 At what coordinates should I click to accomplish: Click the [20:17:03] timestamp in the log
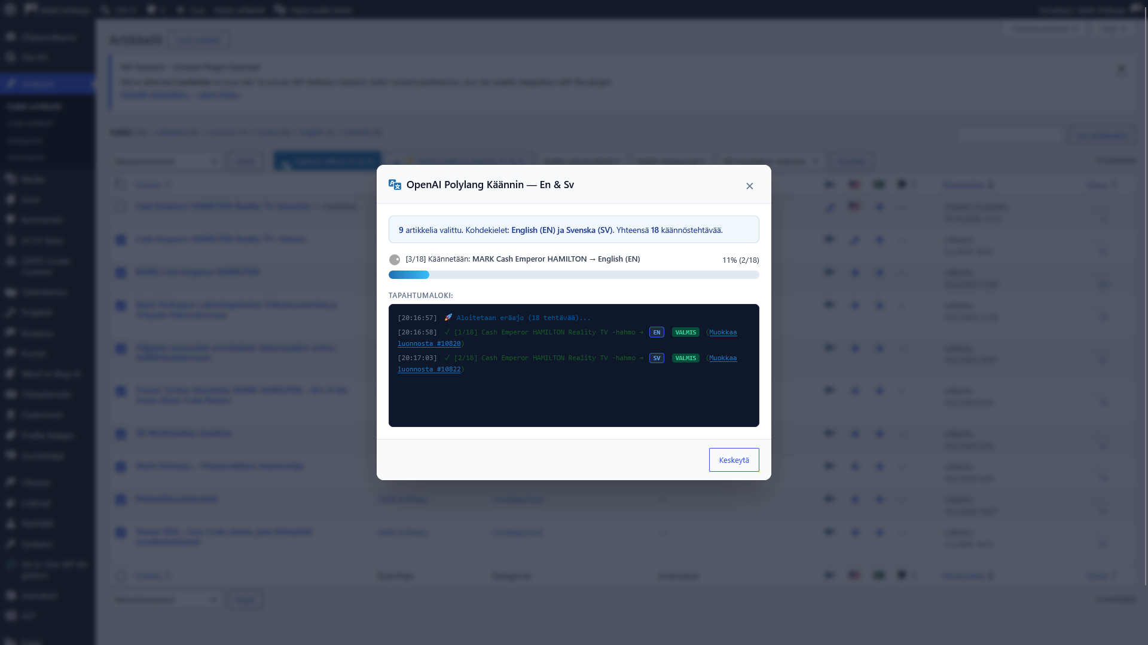click(x=417, y=358)
